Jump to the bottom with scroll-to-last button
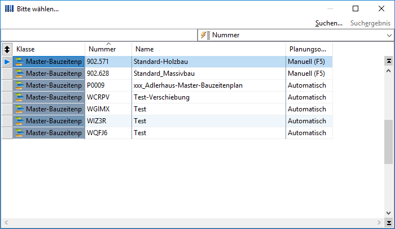 click(x=389, y=223)
